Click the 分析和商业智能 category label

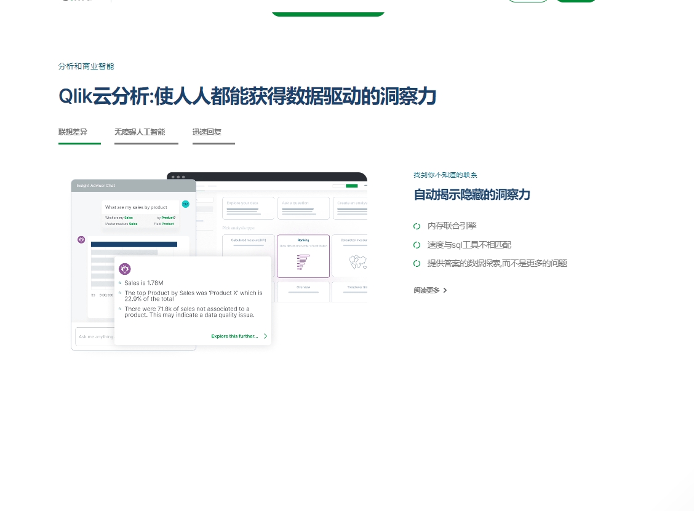pos(86,66)
